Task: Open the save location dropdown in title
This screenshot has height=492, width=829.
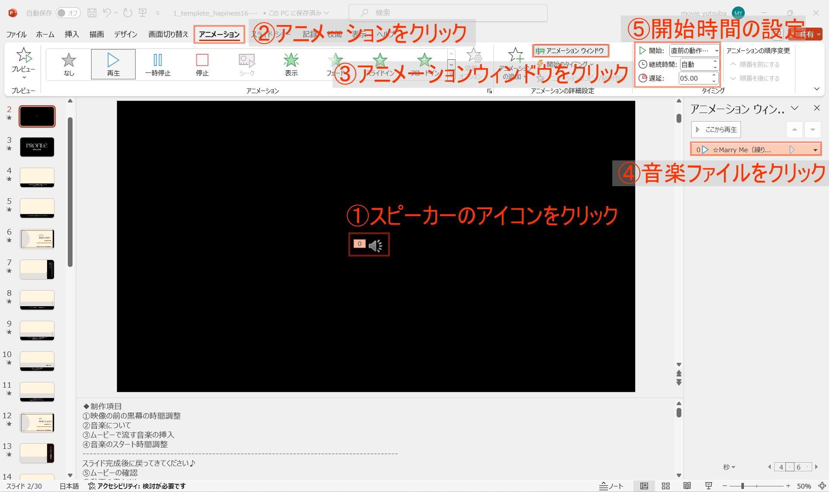Action: pyautogui.click(x=326, y=13)
